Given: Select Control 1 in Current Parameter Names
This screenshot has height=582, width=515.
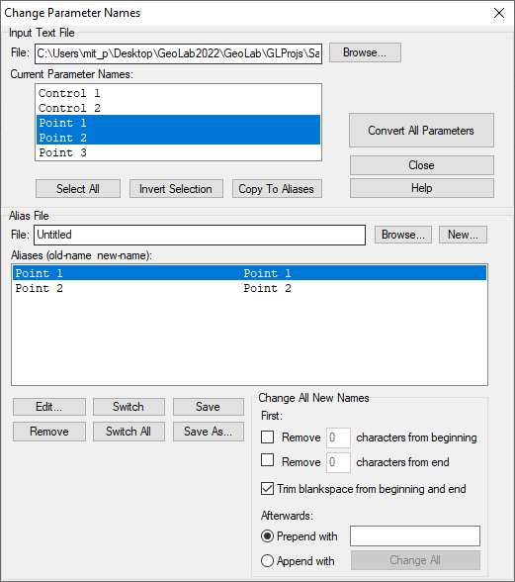Looking at the screenshot, I should tap(178, 93).
